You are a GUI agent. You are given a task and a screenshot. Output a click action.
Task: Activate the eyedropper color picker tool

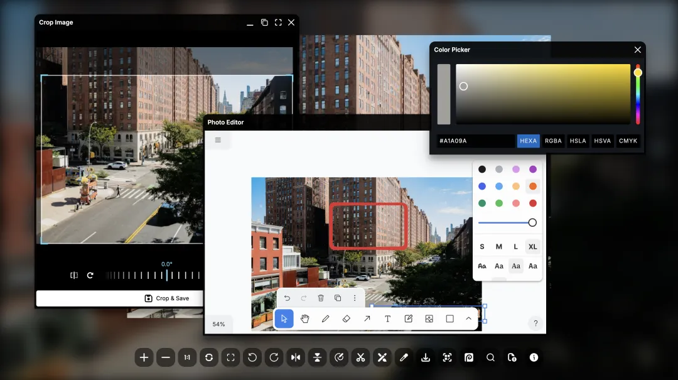tap(404, 357)
